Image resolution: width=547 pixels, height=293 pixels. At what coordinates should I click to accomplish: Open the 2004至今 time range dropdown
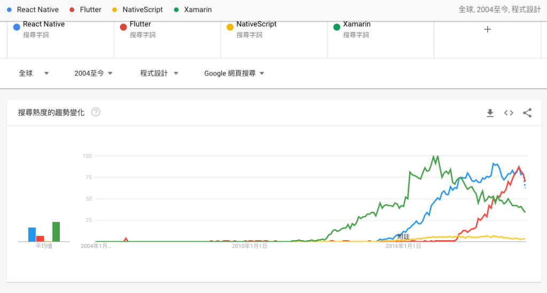[93, 73]
